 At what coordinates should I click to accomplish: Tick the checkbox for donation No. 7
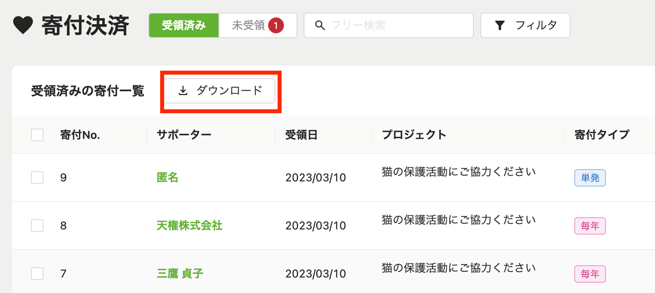click(37, 273)
